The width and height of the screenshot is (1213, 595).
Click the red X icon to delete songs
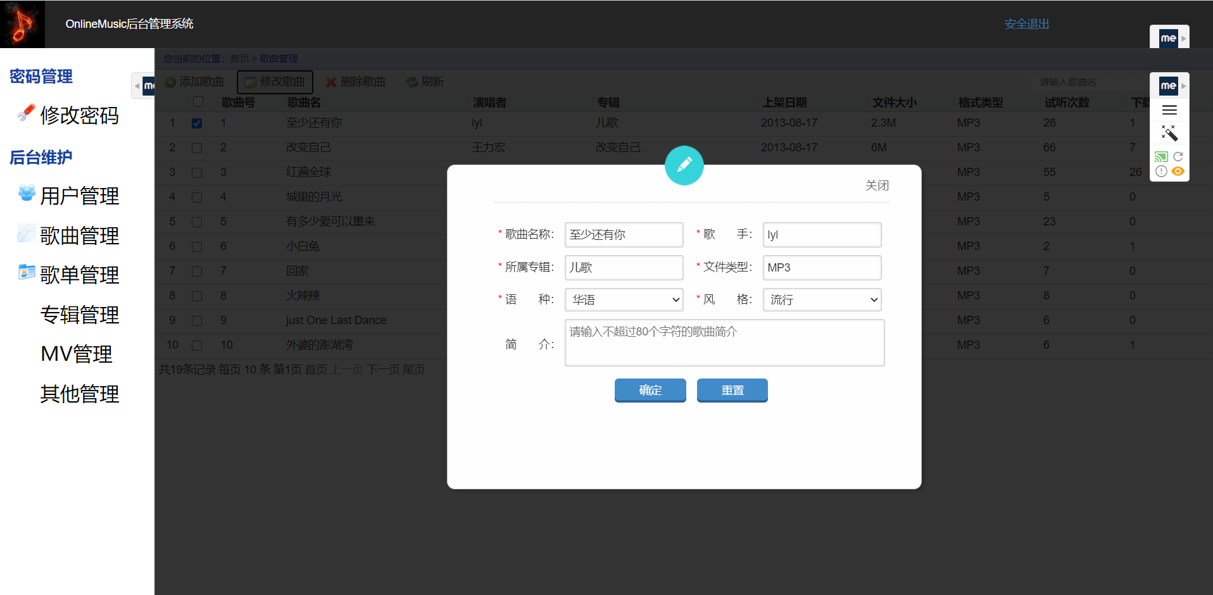(330, 82)
